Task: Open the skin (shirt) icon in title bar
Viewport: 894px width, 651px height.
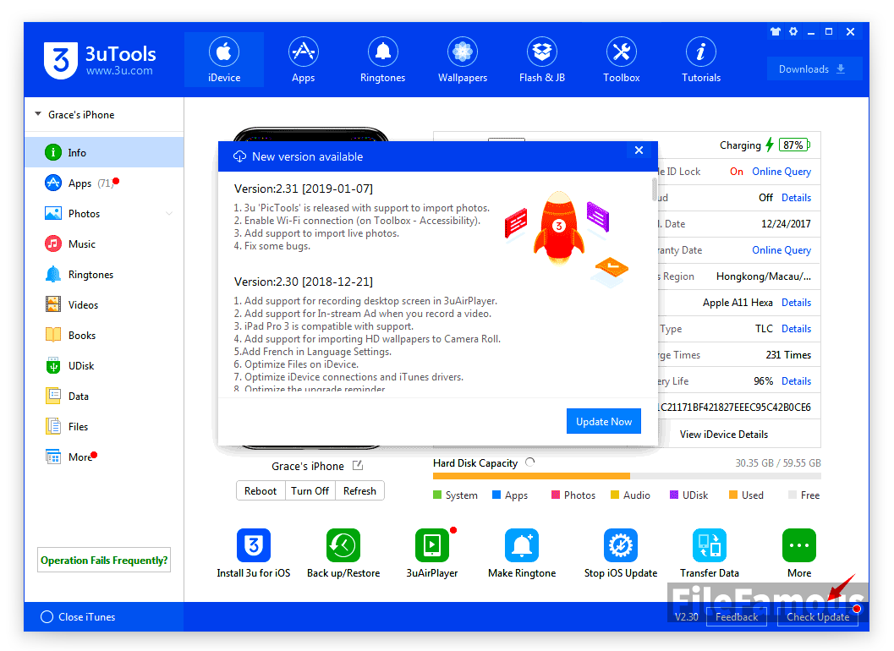Action: coord(776,32)
